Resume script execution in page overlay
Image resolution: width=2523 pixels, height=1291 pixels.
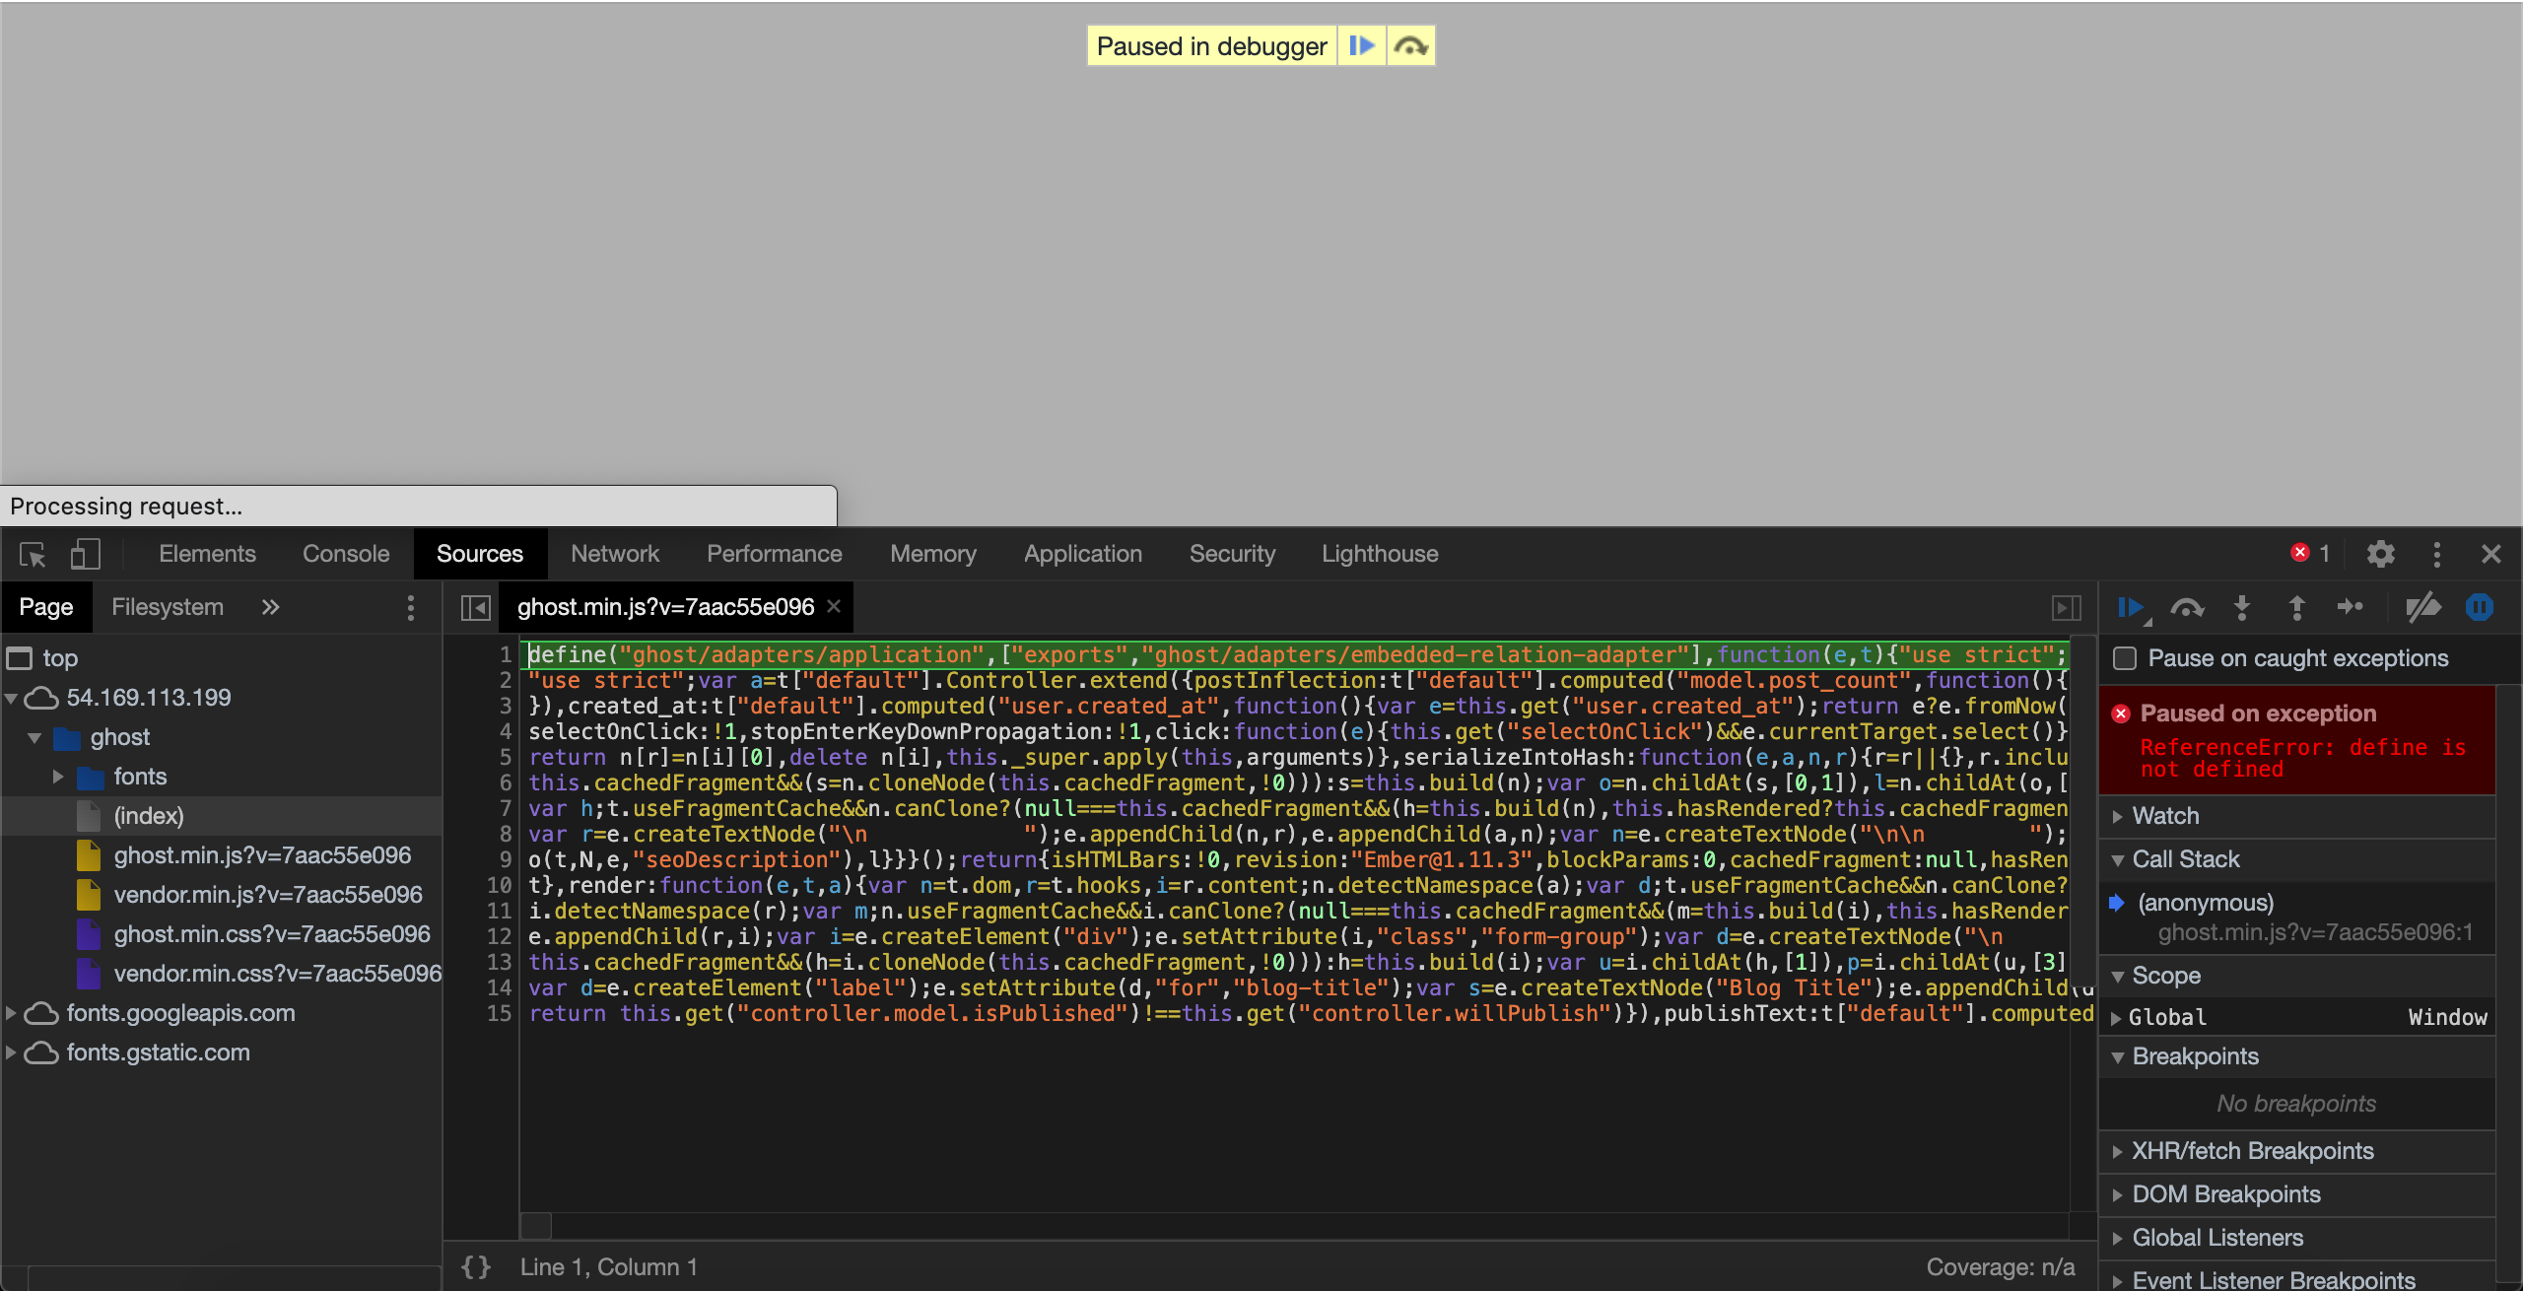point(1361,46)
